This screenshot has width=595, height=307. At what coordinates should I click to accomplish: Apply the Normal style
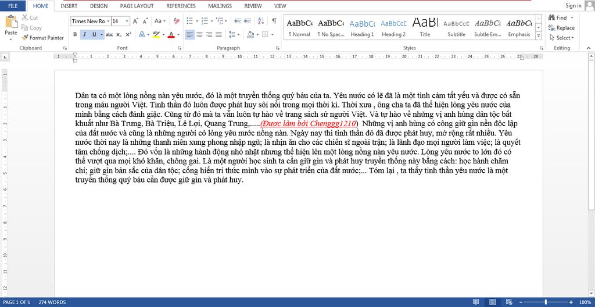pyautogui.click(x=299, y=27)
